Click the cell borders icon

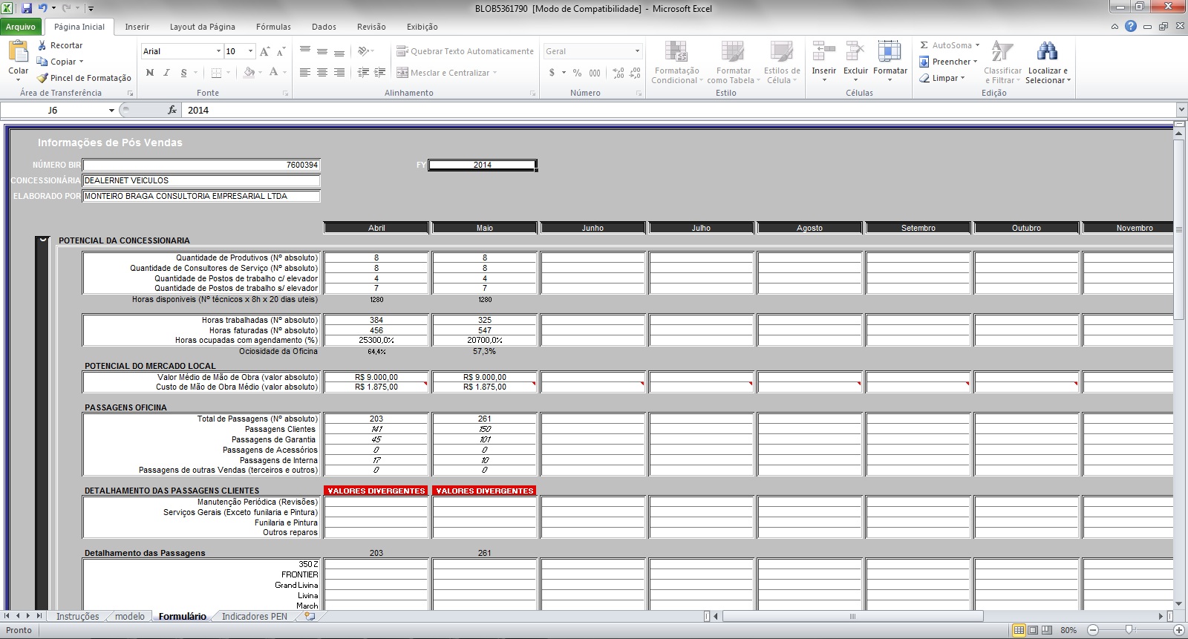click(216, 73)
